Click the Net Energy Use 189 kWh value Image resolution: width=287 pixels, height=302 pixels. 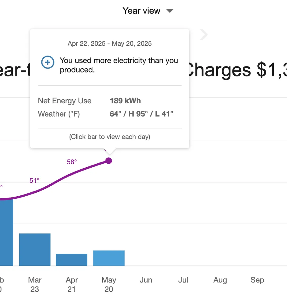(125, 101)
